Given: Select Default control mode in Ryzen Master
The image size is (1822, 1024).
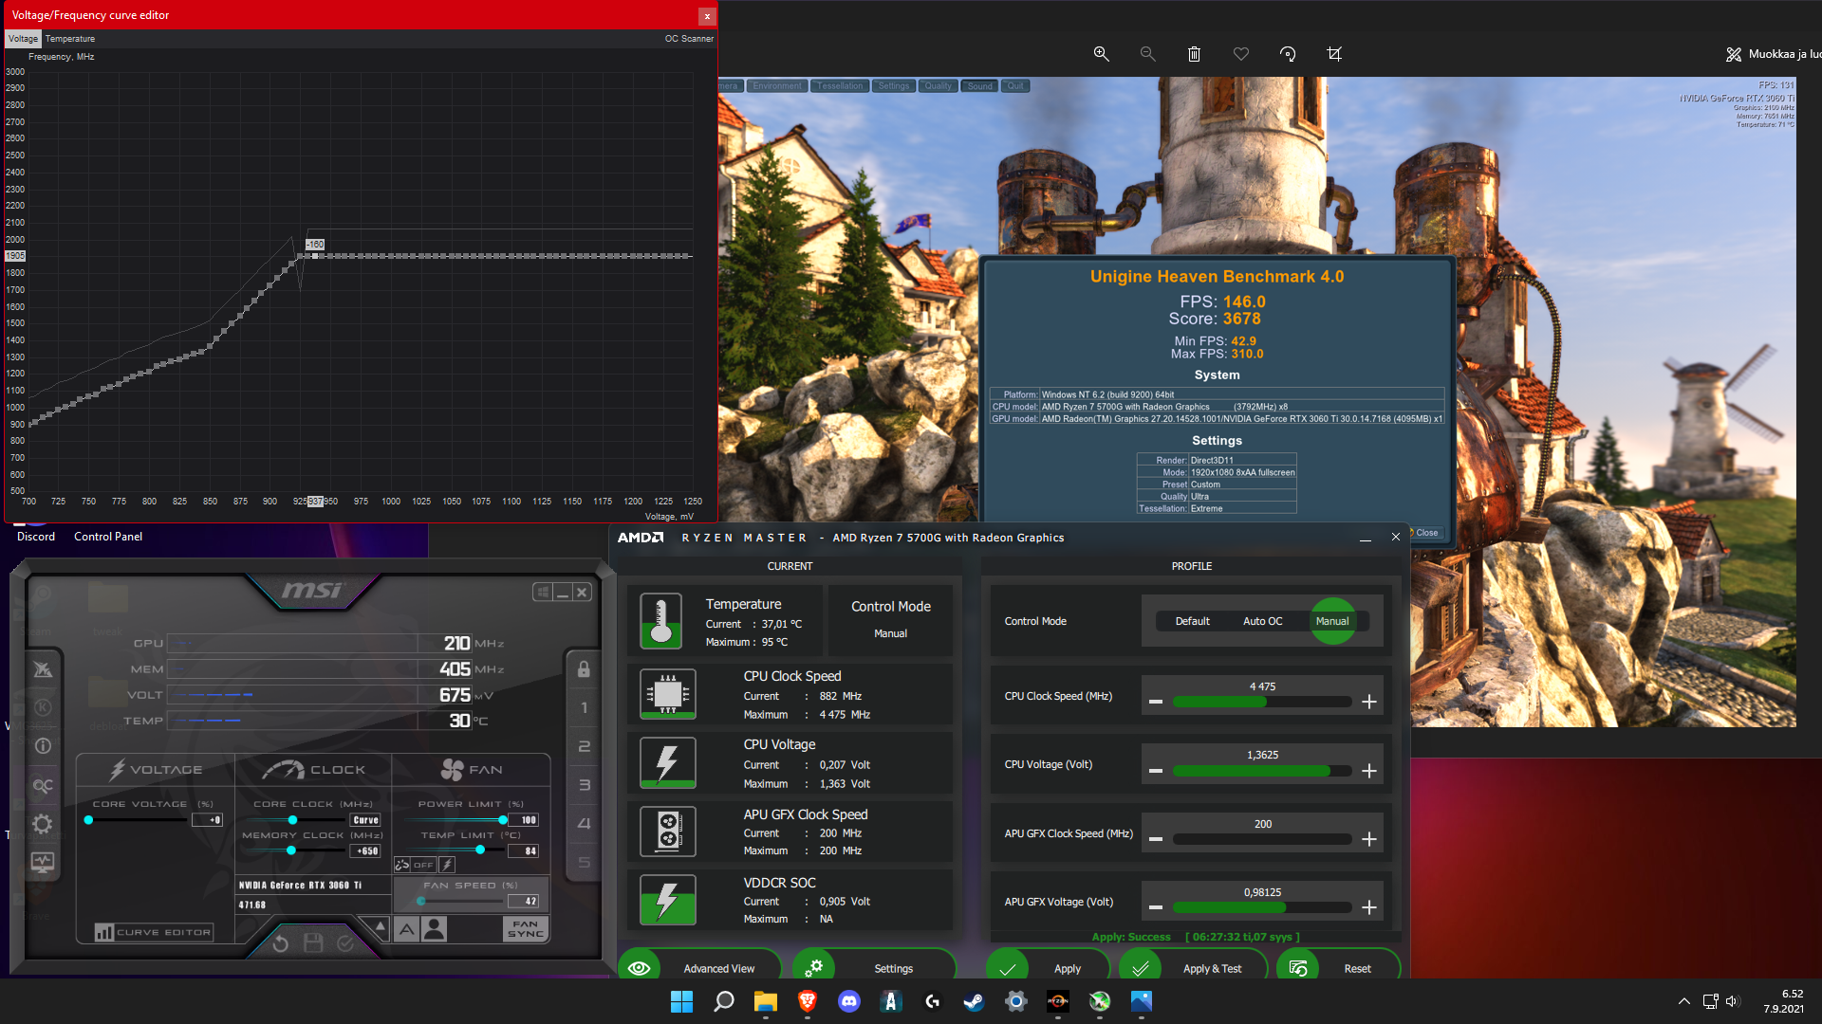Looking at the screenshot, I should click(x=1192, y=621).
